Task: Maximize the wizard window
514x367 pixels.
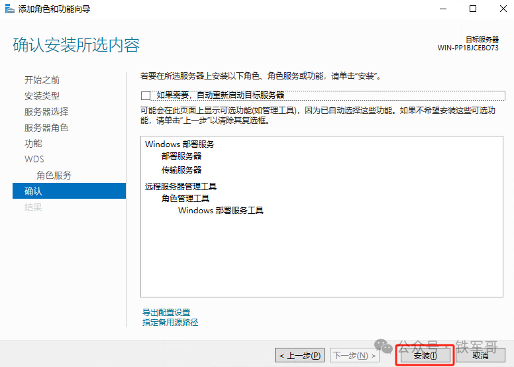Action: (473, 9)
